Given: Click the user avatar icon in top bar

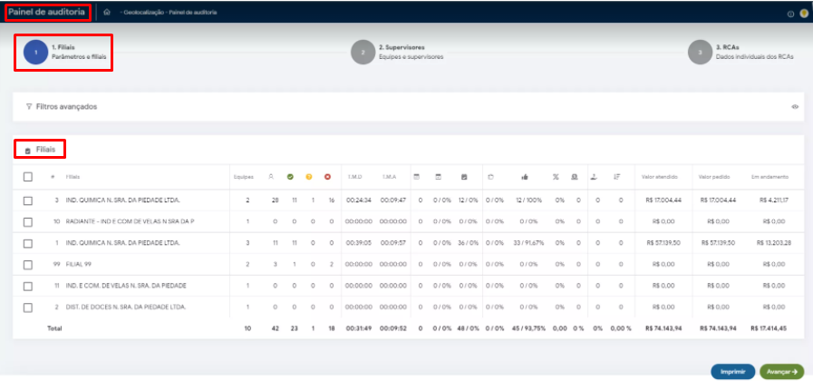Looking at the screenshot, I should click(x=803, y=14).
